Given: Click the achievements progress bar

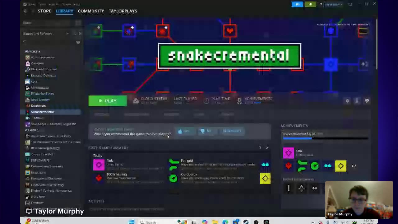Looking at the screenshot, I should click(x=325, y=138).
